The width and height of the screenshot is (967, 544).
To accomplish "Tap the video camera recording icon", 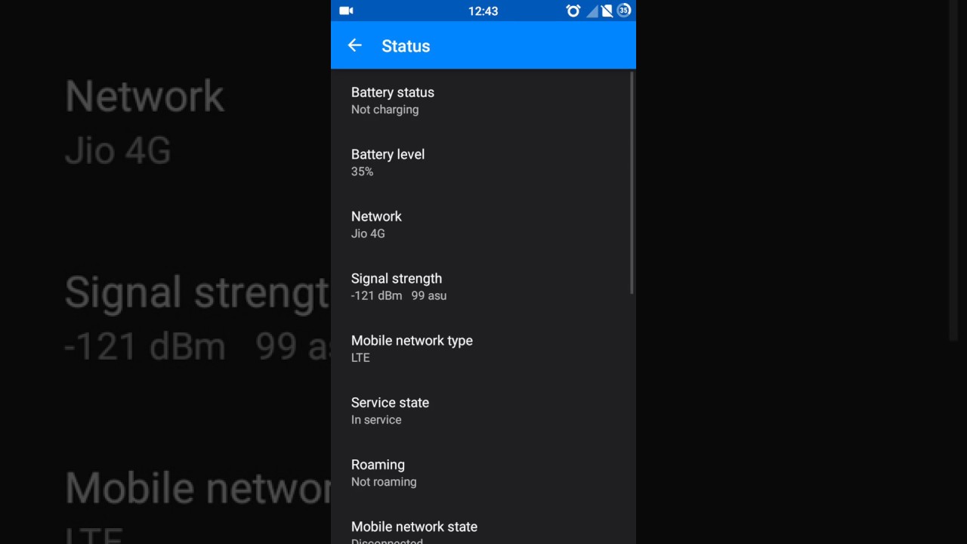I will point(346,11).
